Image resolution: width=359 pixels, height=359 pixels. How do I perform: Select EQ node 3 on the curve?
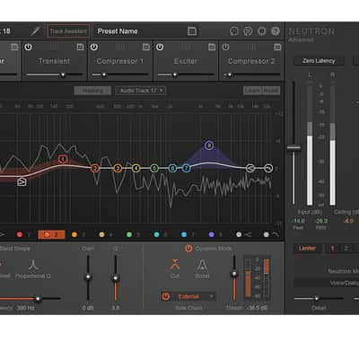[x=118, y=169]
